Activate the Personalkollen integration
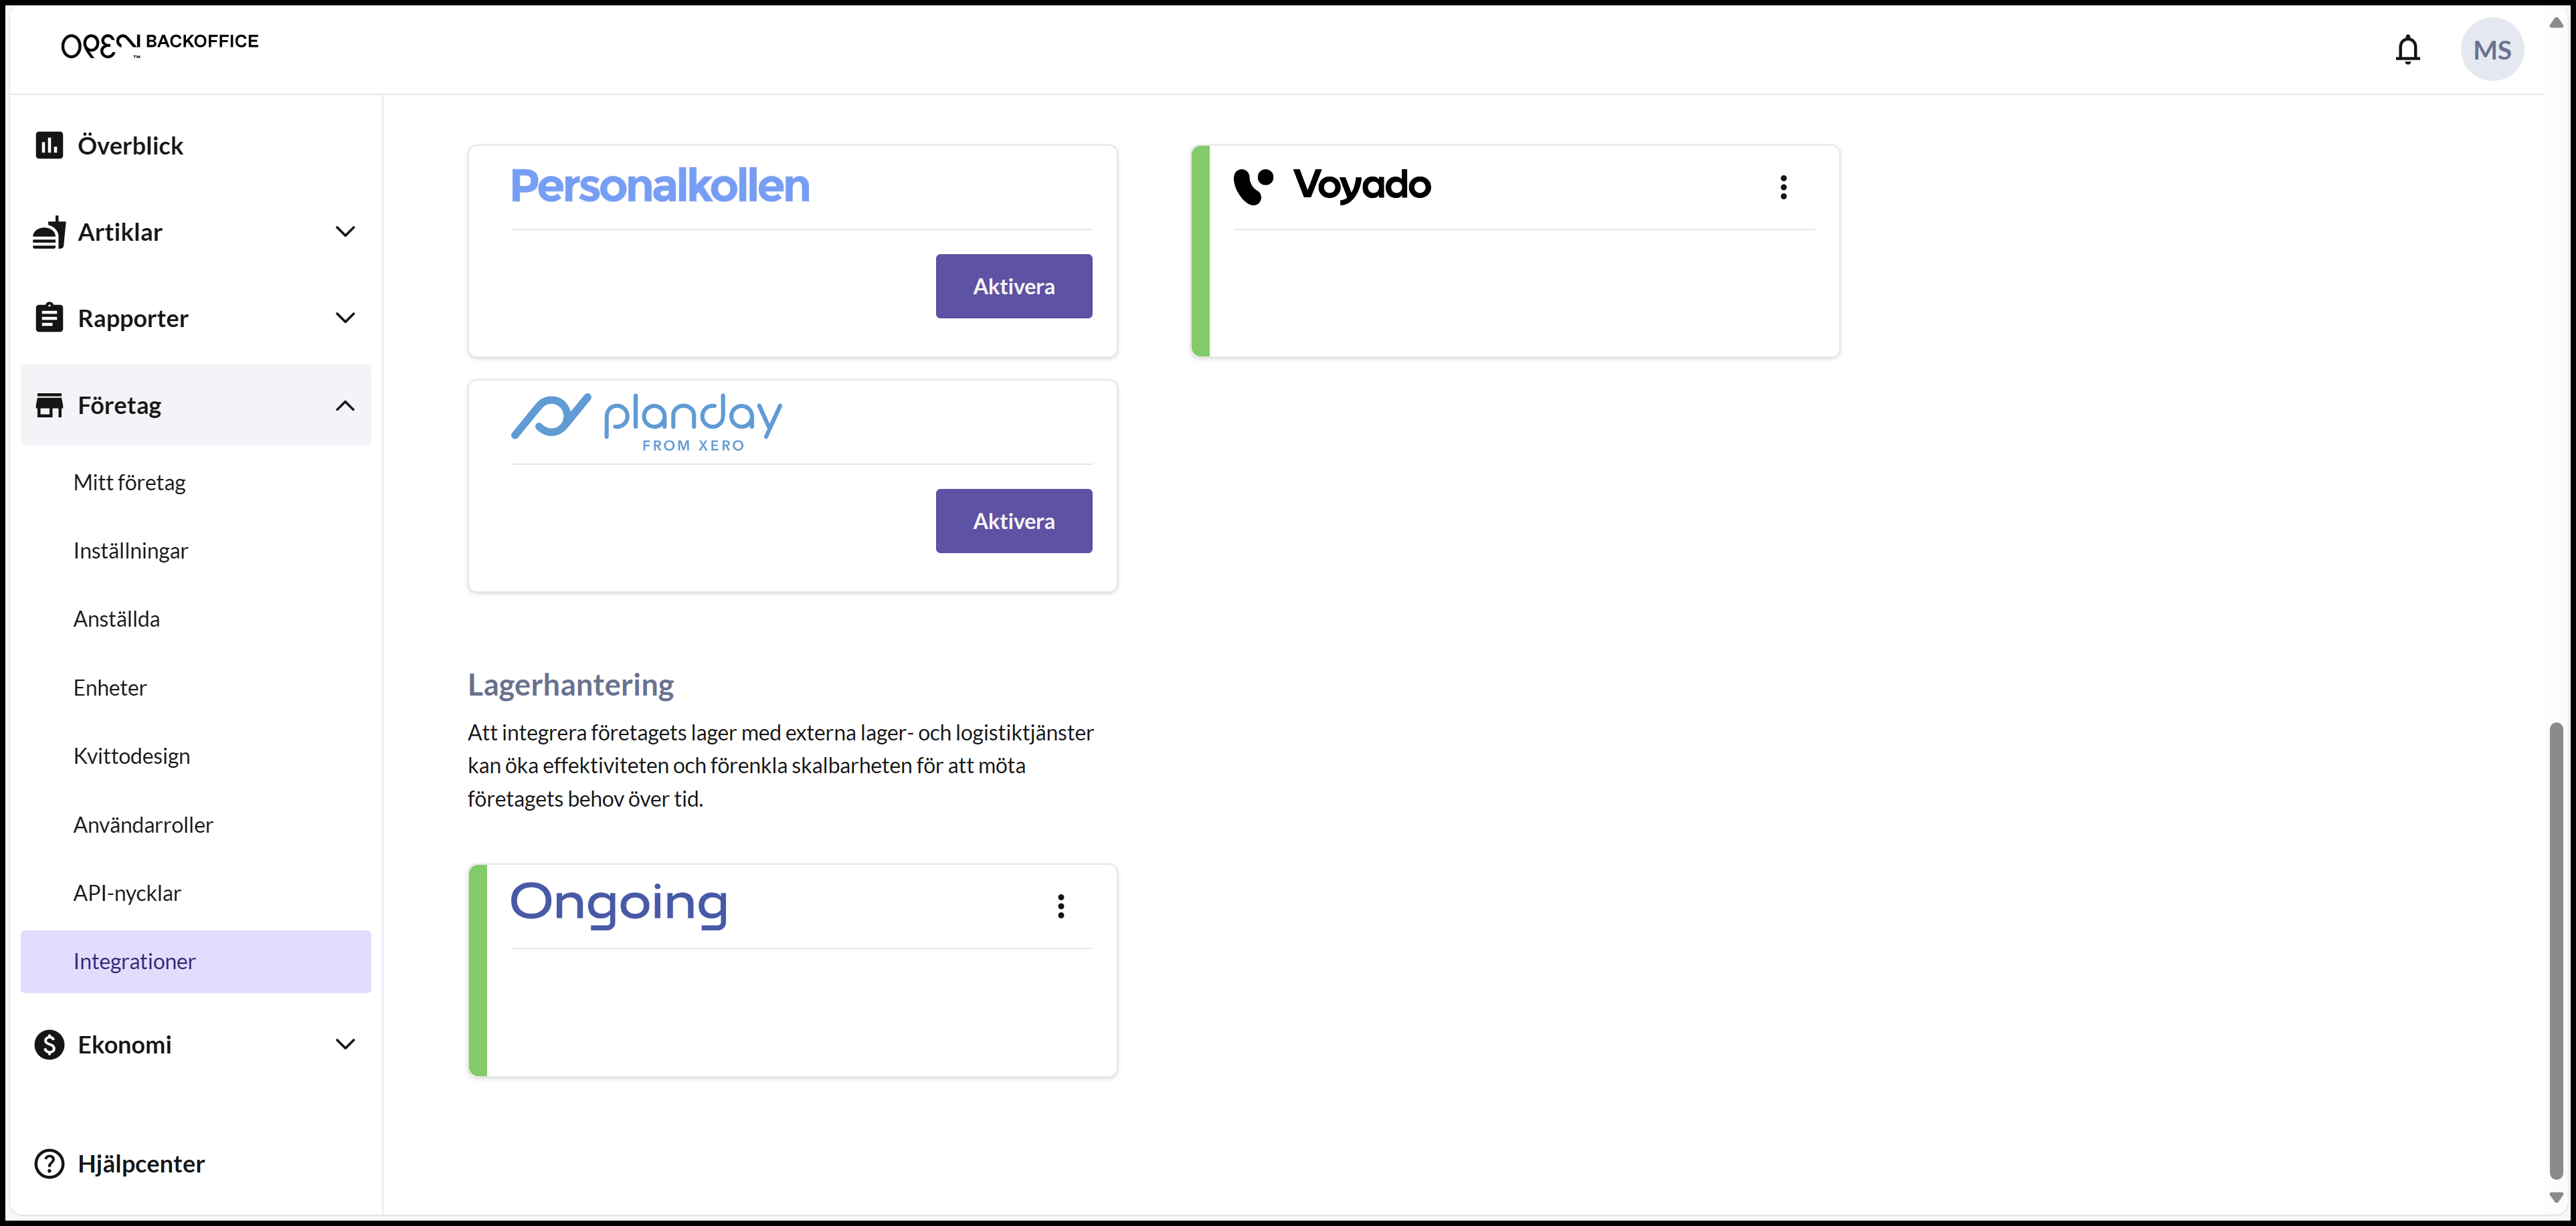The image size is (2576, 1226). tap(1013, 286)
